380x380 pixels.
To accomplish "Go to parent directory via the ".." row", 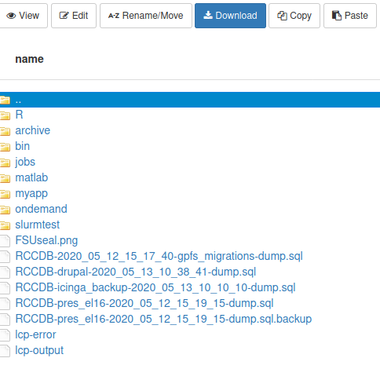I will pyautogui.click(x=190, y=100).
